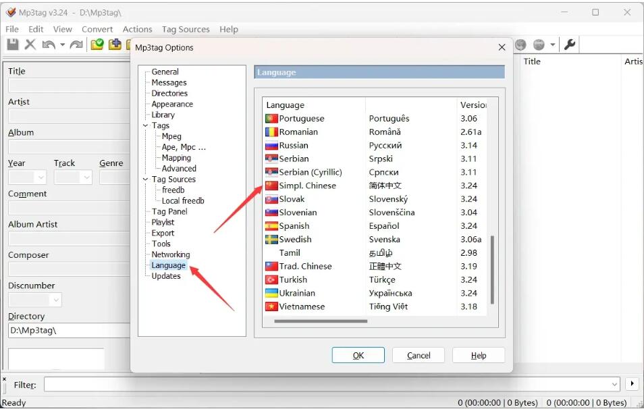The width and height of the screenshot is (644, 409).
Task: Confirm options with the OK button
Action: pos(358,355)
